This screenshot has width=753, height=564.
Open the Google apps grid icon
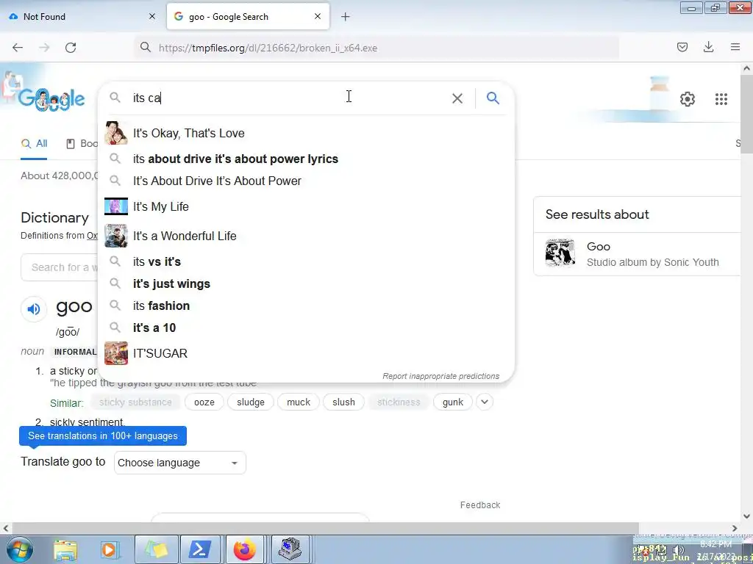[x=721, y=99]
